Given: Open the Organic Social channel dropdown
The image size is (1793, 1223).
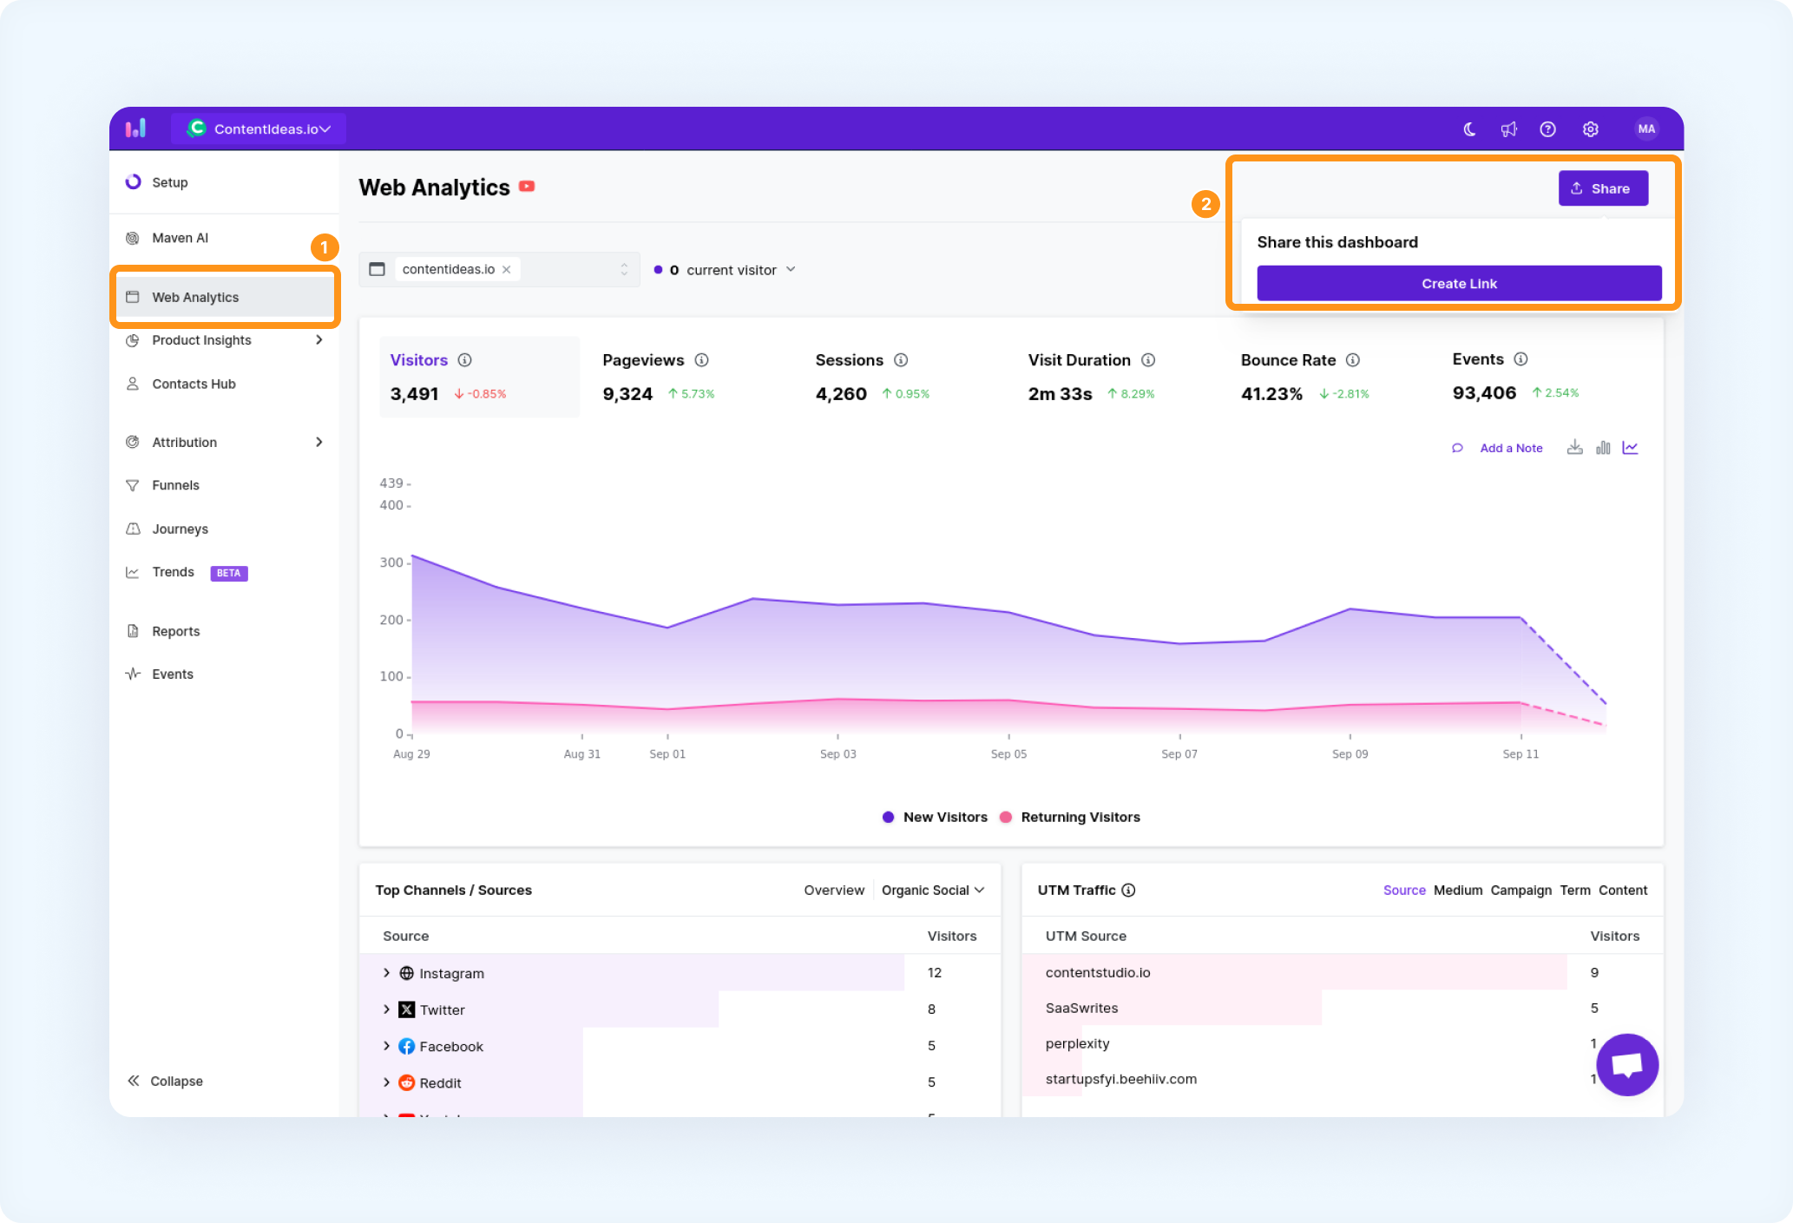Looking at the screenshot, I should click(933, 890).
